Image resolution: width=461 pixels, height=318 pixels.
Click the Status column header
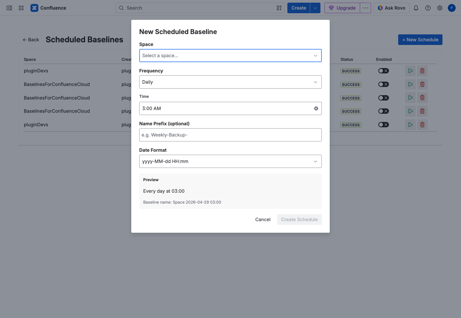347,60
